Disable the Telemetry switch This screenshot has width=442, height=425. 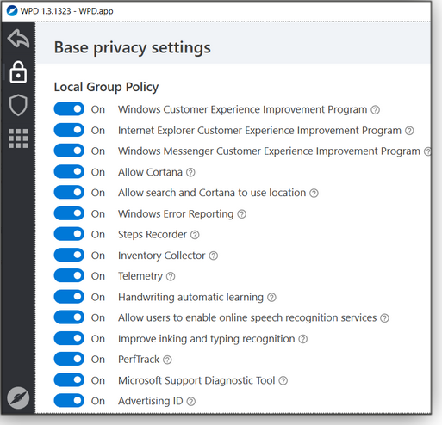click(x=69, y=275)
